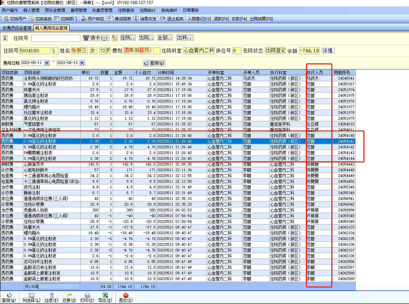This screenshot has height=304, width=409.
Task: Click the 托拉塞米注射液 row
Action: coord(178,113)
